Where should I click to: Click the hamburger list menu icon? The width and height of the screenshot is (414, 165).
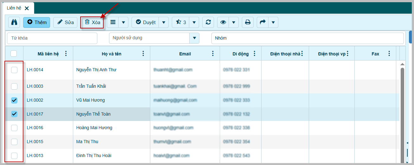click(113, 22)
